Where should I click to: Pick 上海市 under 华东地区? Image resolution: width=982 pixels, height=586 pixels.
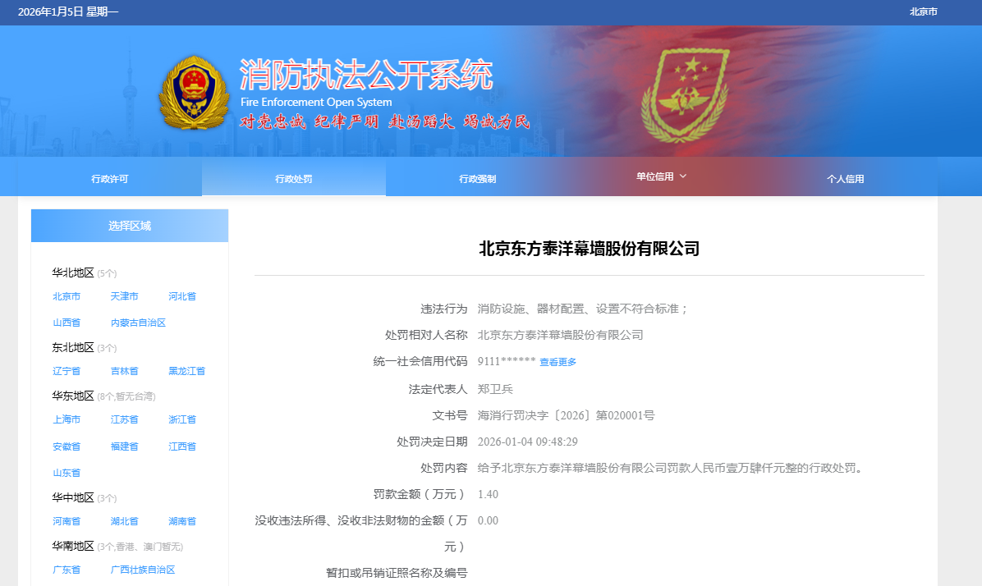coord(67,419)
